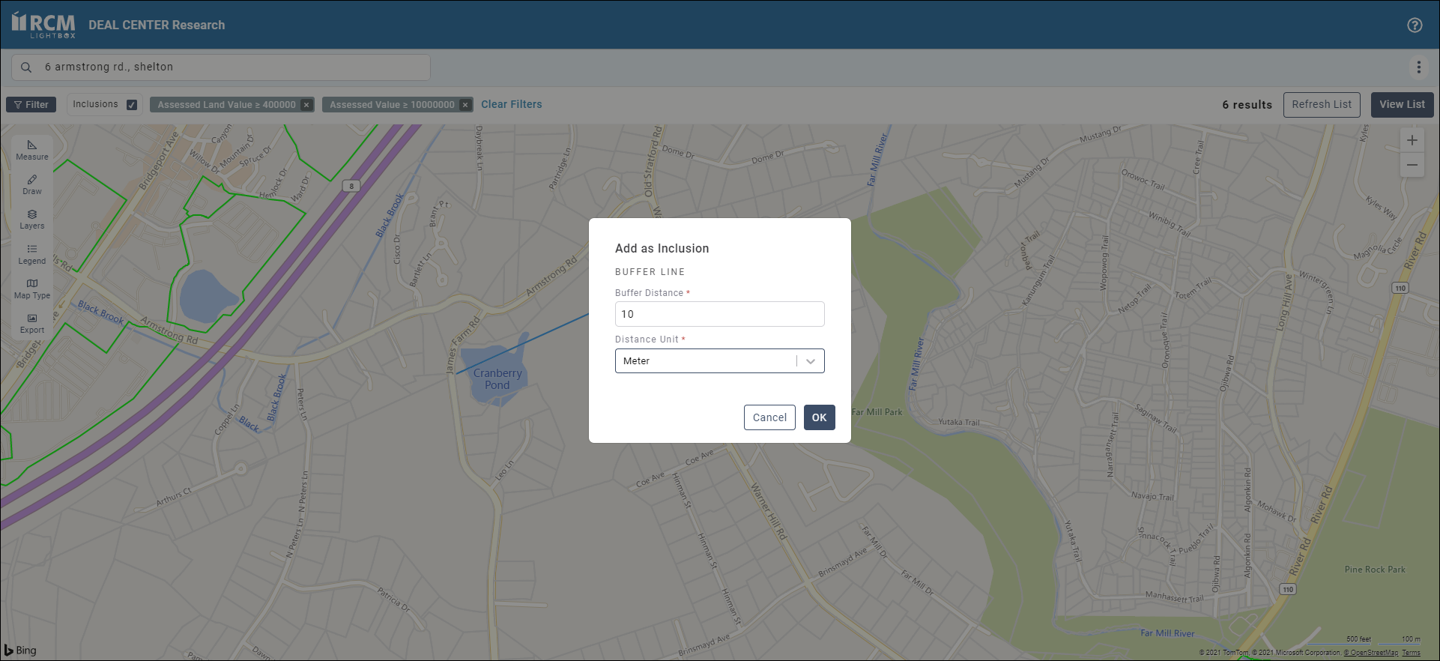Open the Layers panel
Screen dimensions: 1440x661
pos(32,219)
